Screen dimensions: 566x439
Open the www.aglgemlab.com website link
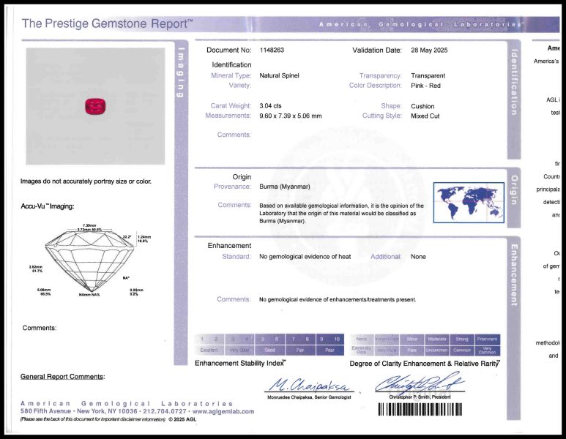pos(223,411)
